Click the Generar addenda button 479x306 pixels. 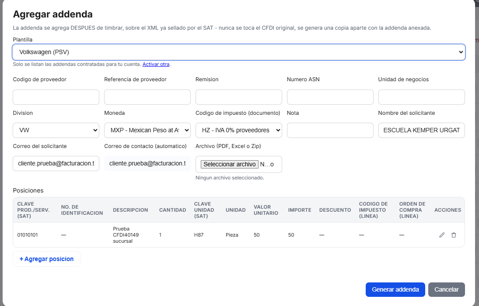(x=395, y=289)
